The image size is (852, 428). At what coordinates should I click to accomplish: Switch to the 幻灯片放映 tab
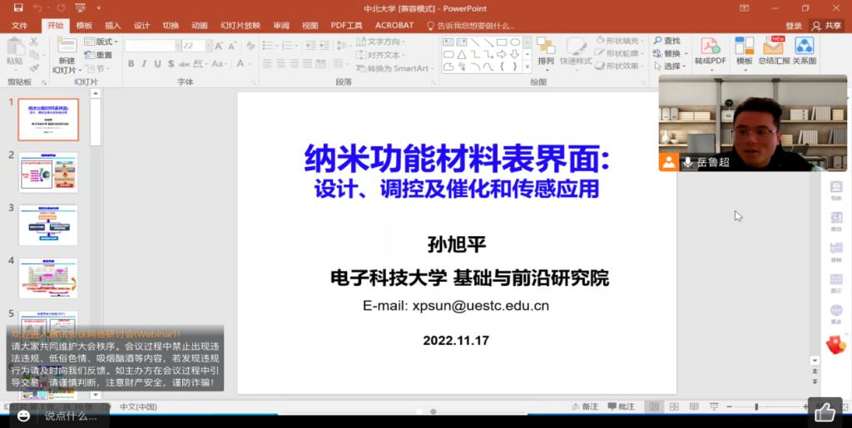240,26
